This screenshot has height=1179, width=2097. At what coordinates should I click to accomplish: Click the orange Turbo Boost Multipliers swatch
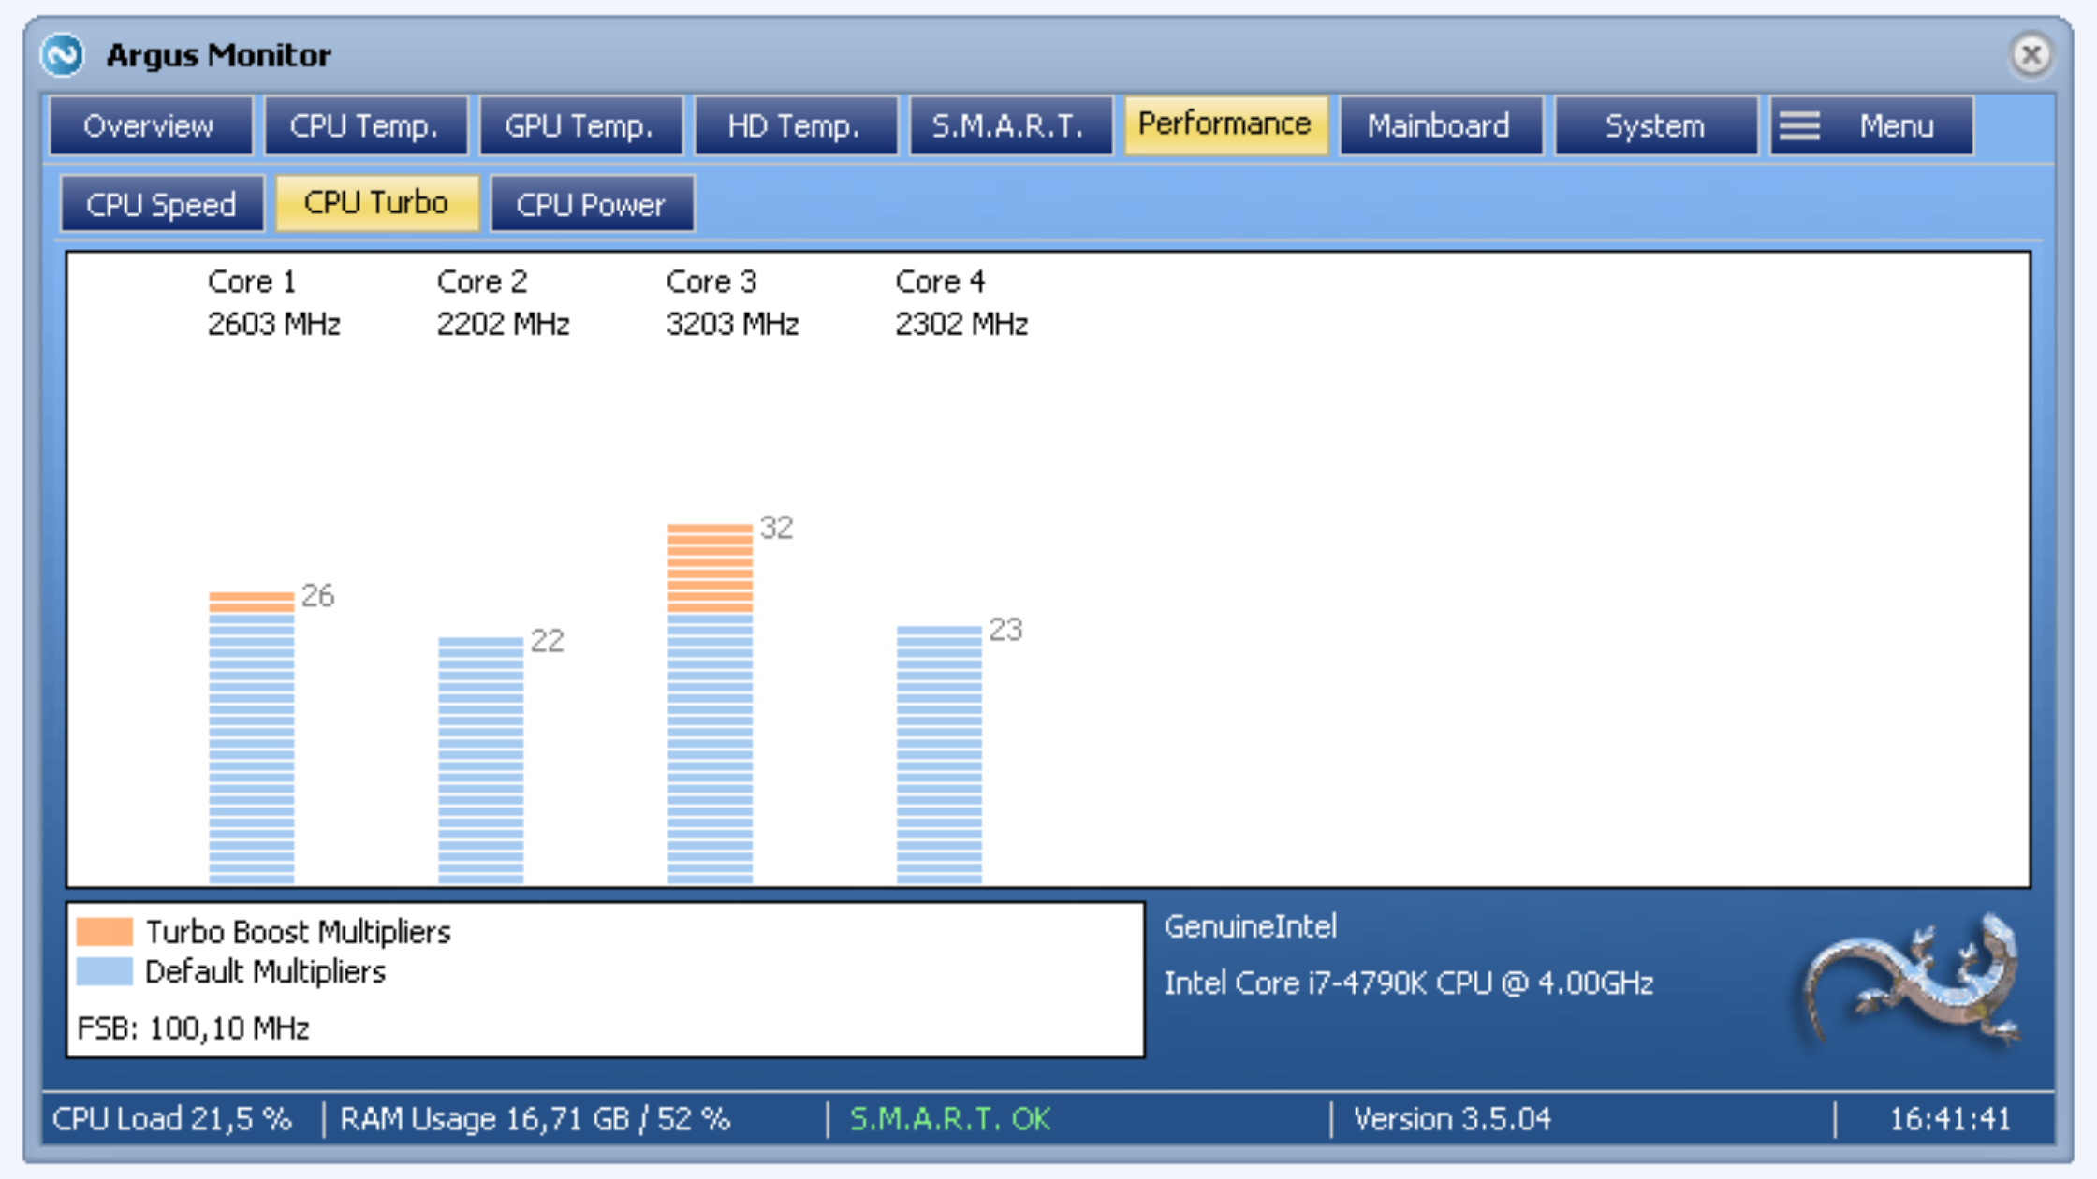[x=104, y=932]
